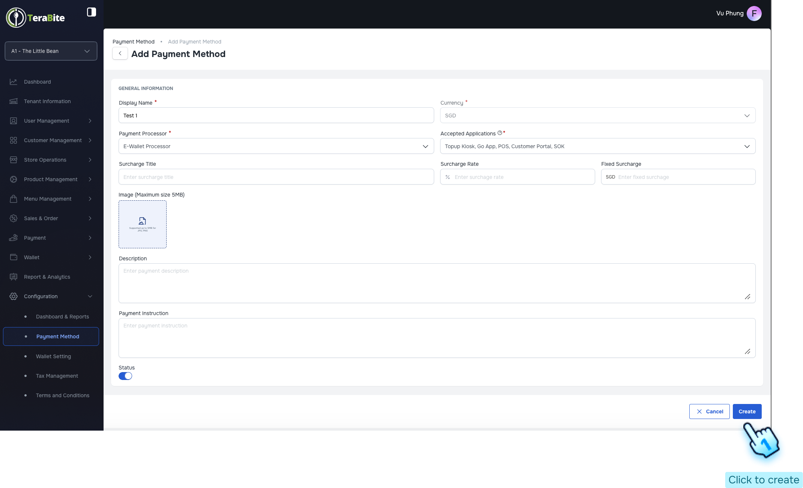This screenshot has width=803, height=488.
Task: Cancel the payment method creation
Action: click(709, 411)
